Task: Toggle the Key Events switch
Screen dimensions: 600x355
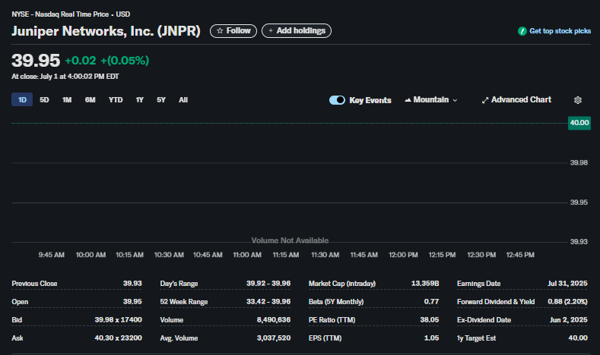Action: pos(337,100)
